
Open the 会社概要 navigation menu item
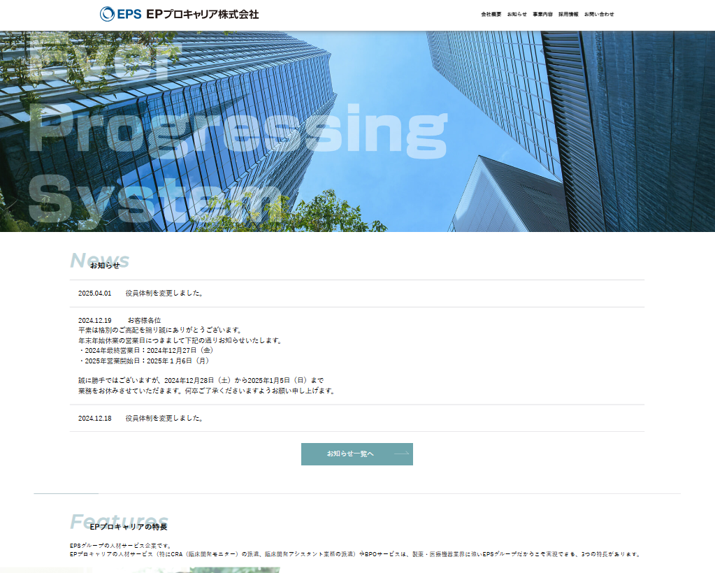491,13
